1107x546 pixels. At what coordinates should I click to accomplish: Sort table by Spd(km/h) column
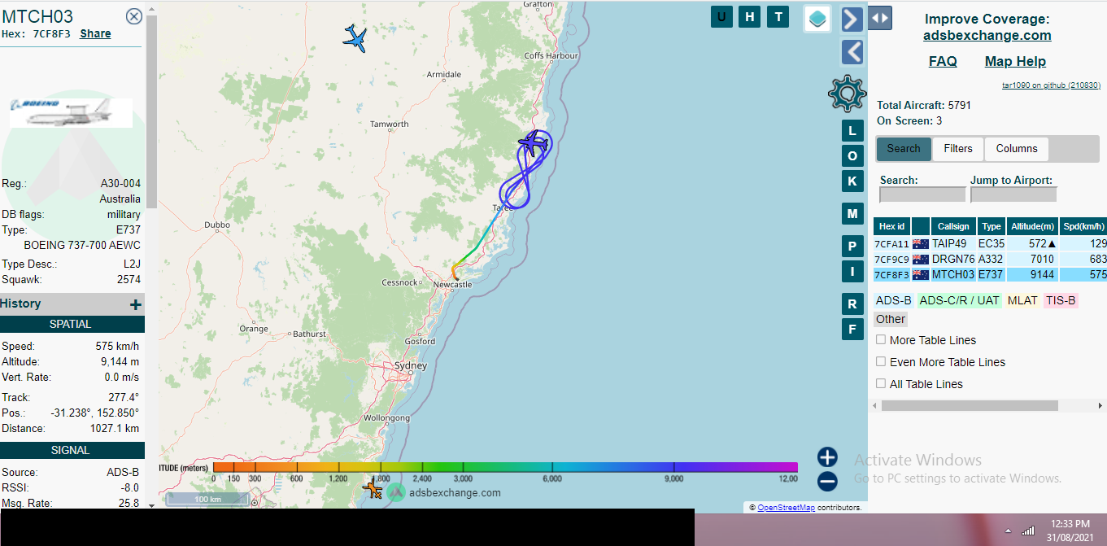[1083, 226]
